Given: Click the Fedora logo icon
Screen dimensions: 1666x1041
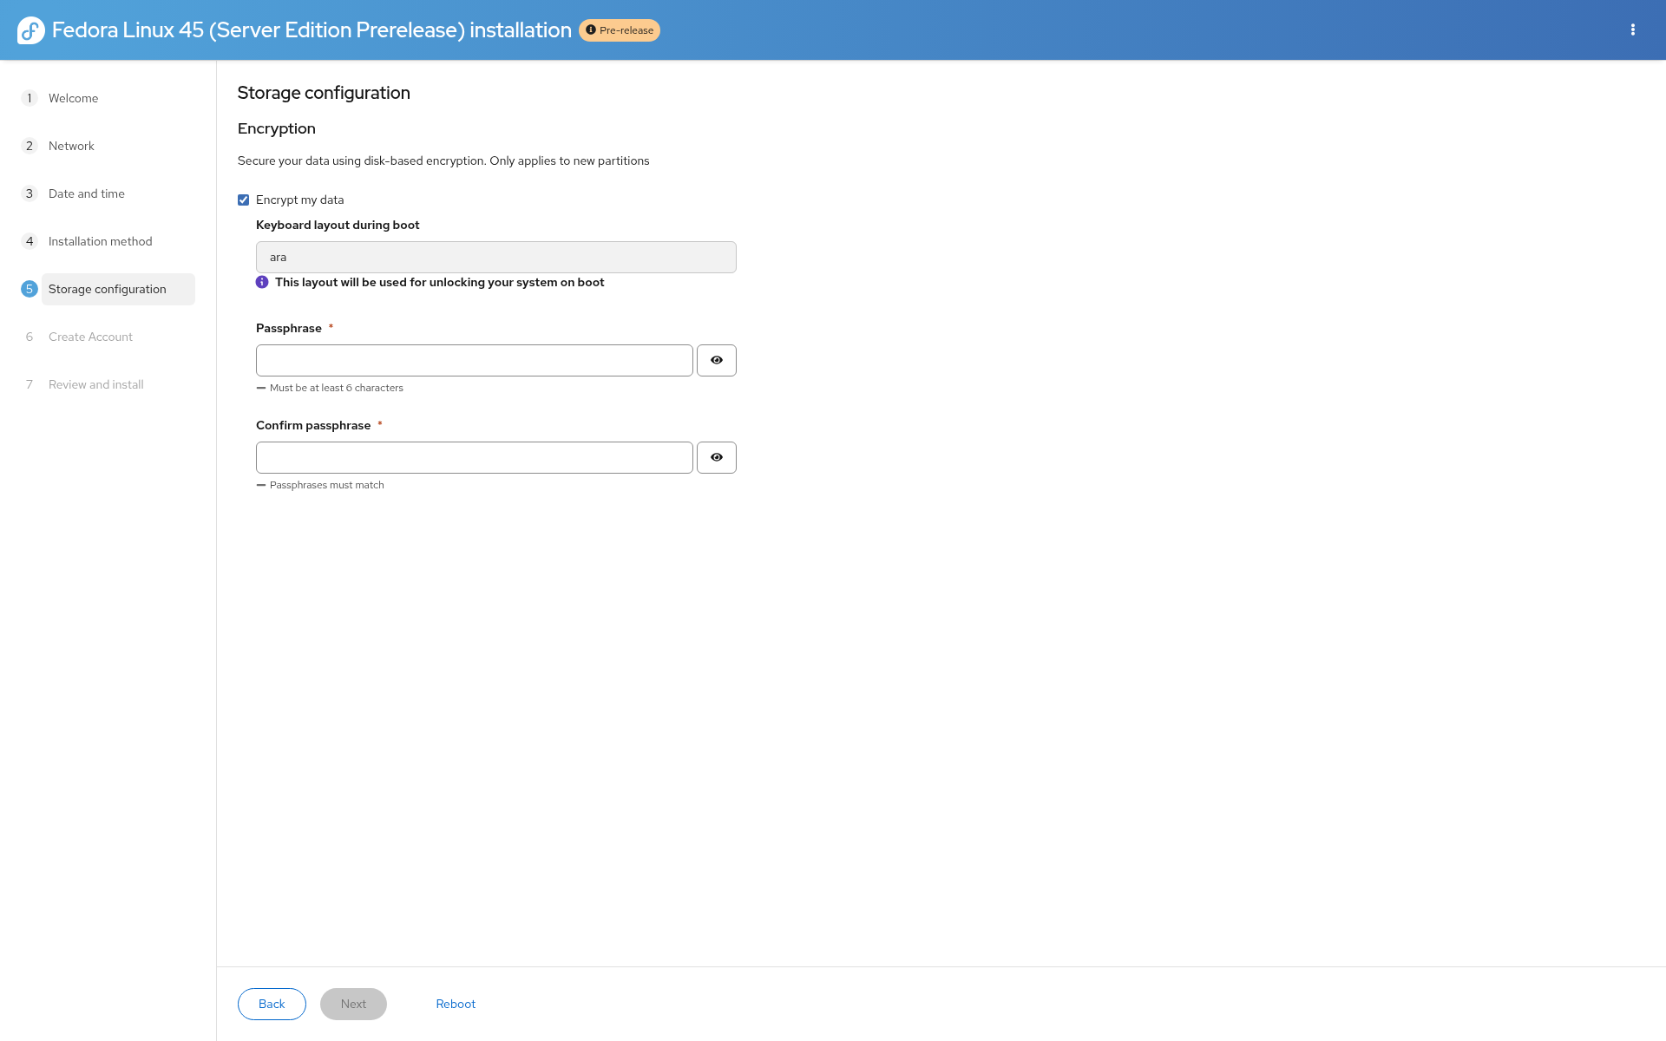Looking at the screenshot, I should [30, 30].
